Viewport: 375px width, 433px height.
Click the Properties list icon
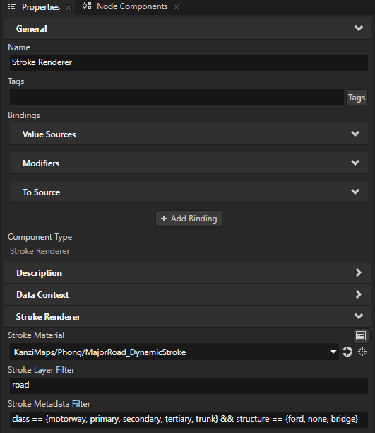[11, 6]
